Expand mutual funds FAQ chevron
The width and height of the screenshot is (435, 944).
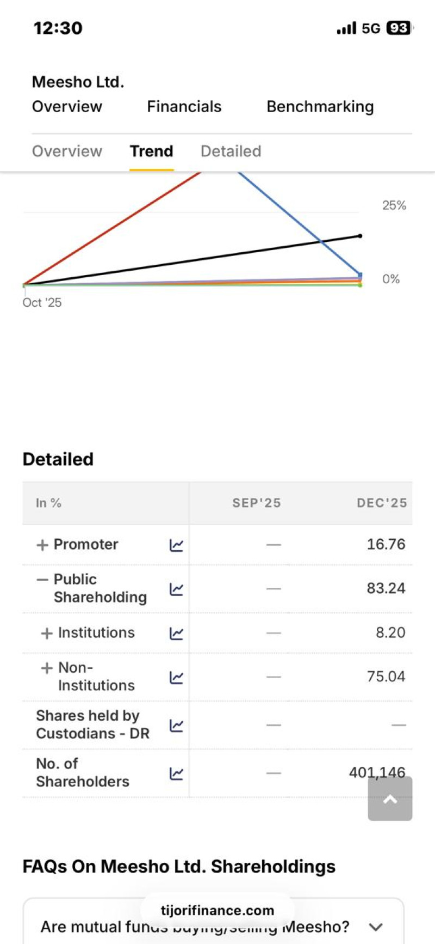pyautogui.click(x=376, y=927)
